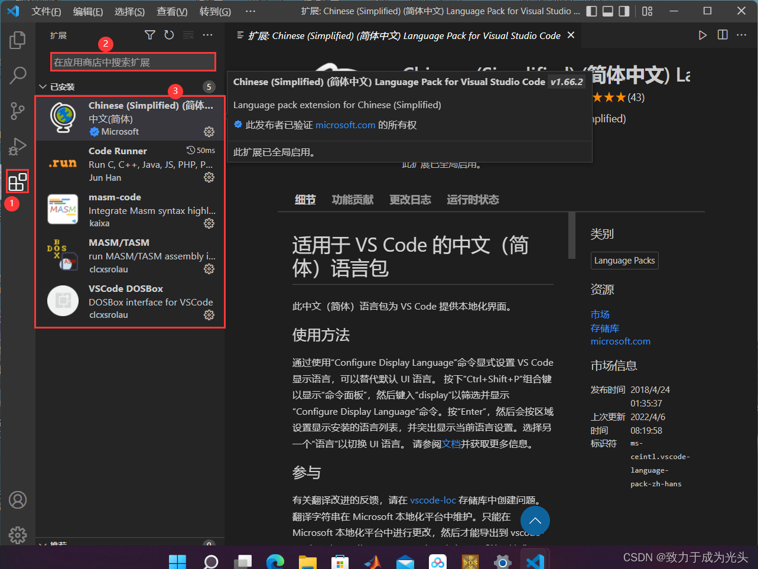The height and width of the screenshot is (569, 758).
Task: Open the Explorer view in activity bar
Action: [18, 40]
